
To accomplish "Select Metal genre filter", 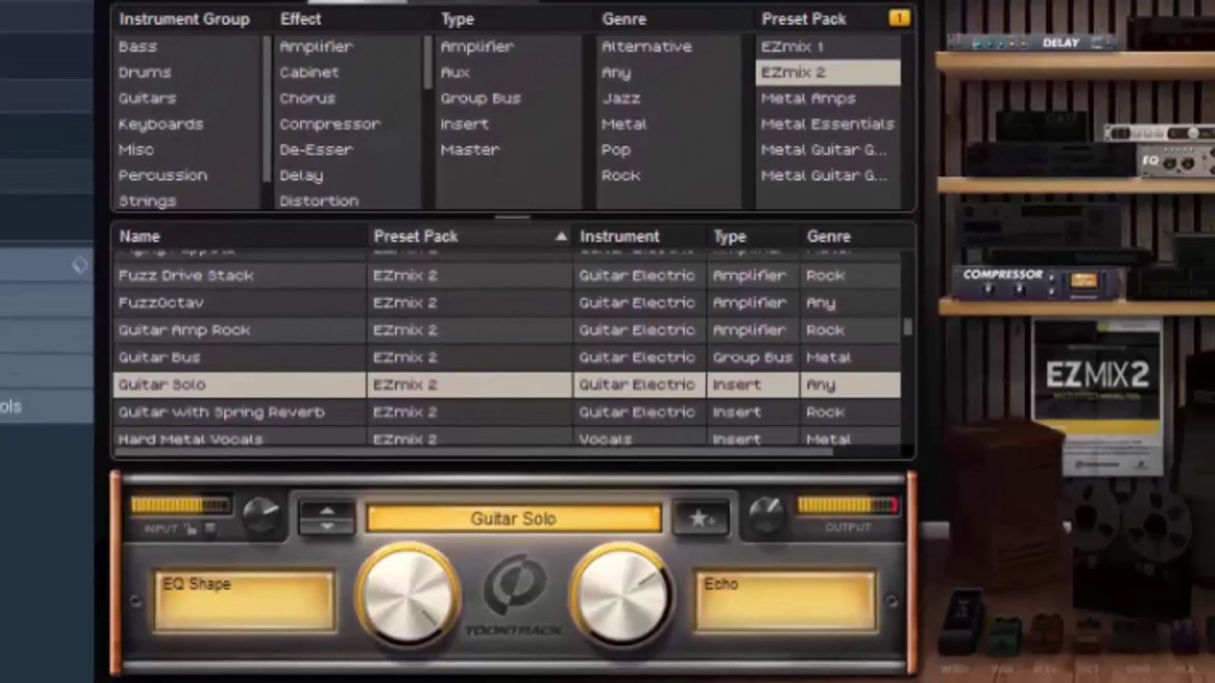I will (624, 123).
